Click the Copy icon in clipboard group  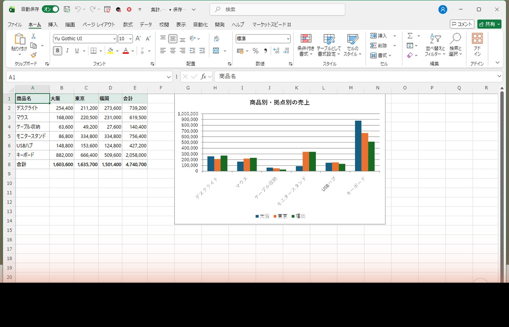34,45
